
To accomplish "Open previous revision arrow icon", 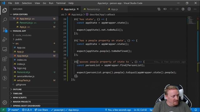I will pyautogui.click(x=165, y=9).
